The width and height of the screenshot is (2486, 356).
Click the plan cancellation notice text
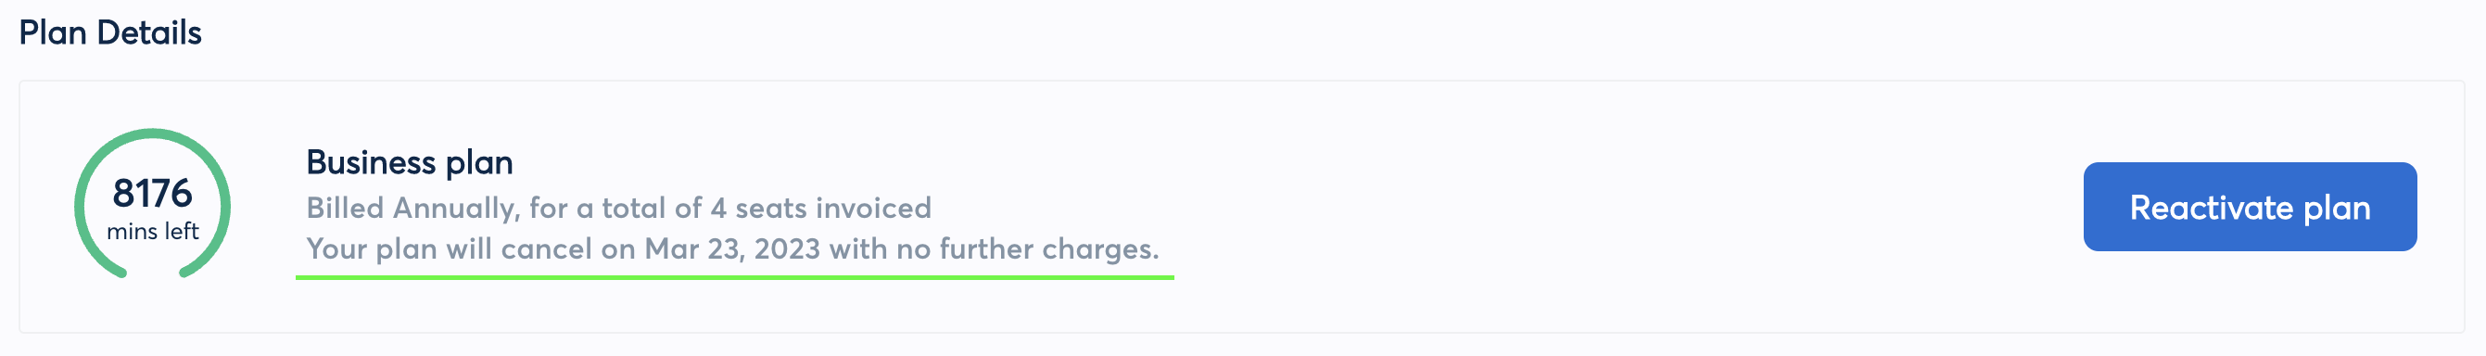click(732, 248)
